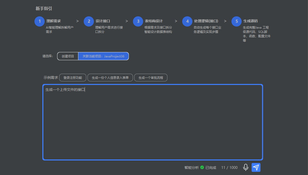Click the step 4 circle for 处理逻辑(接口)

[x=187, y=21]
